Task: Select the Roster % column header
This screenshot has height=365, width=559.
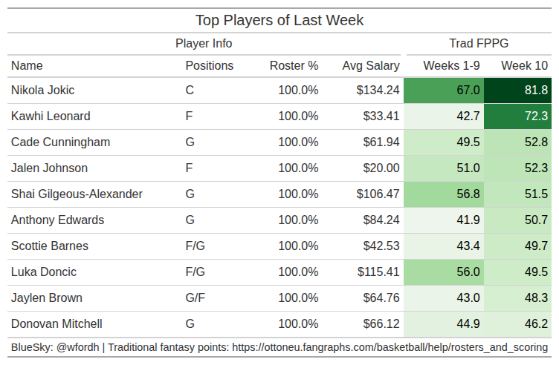Action: (294, 65)
